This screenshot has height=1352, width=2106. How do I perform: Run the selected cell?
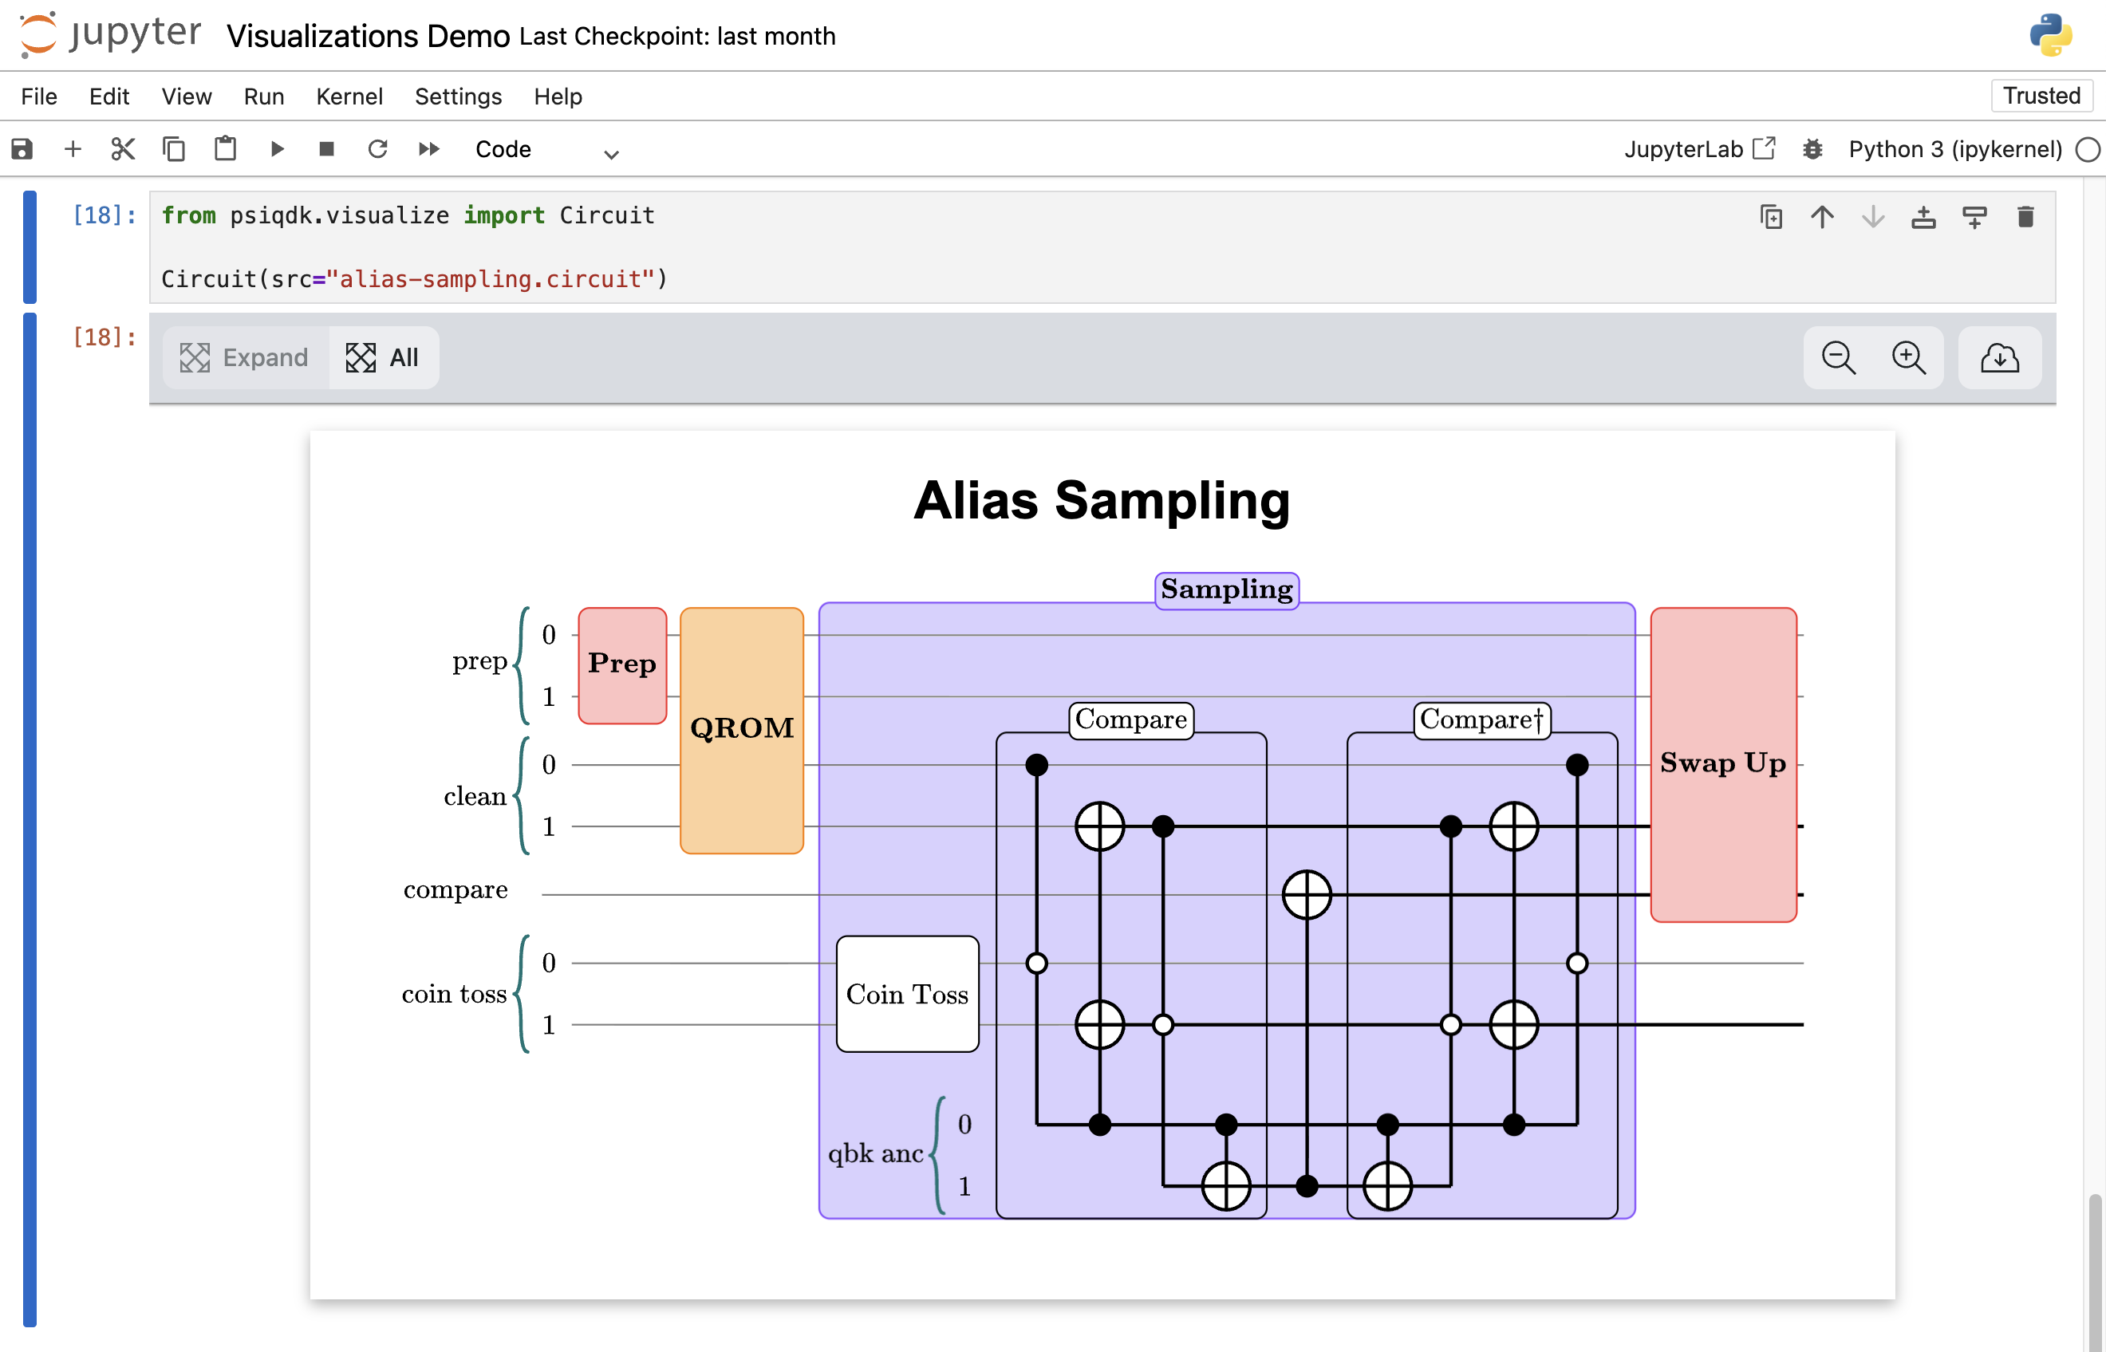click(277, 149)
